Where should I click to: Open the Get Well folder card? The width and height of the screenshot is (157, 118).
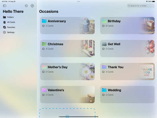(127, 48)
